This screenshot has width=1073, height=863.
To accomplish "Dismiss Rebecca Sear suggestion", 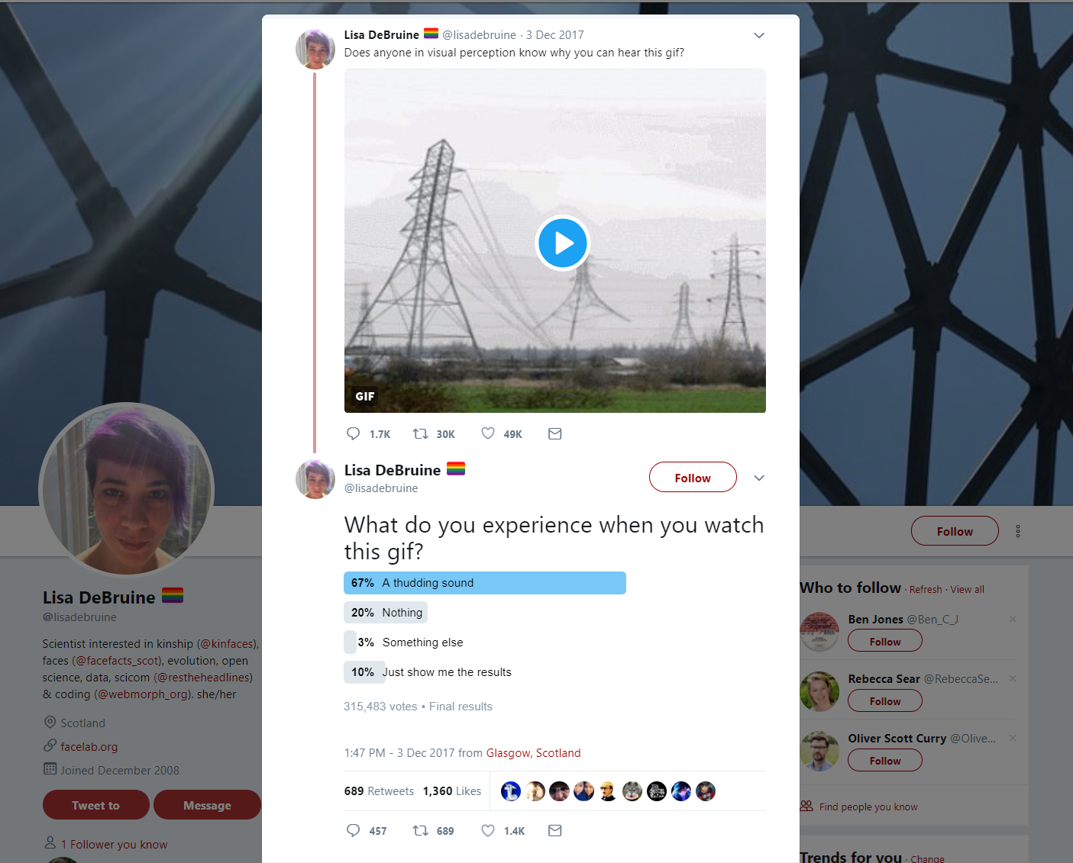I will [x=1013, y=678].
